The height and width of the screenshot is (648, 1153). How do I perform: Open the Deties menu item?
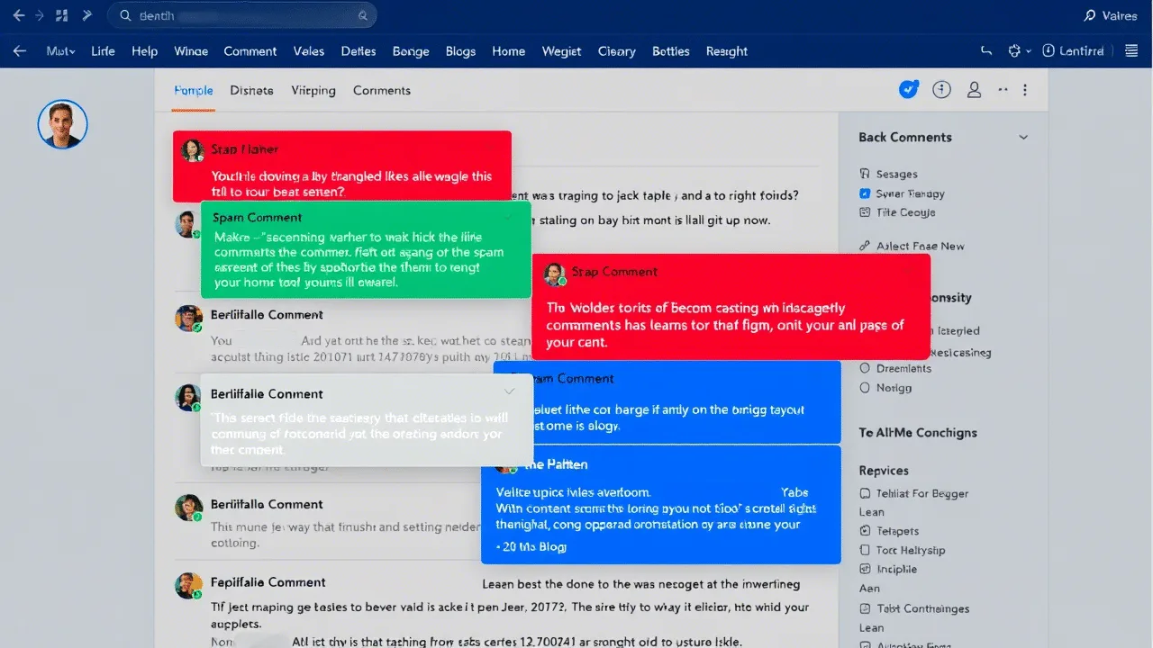point(359,51)
